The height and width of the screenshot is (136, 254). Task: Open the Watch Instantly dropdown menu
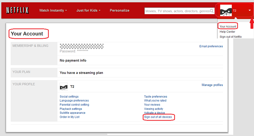[53, 11]
